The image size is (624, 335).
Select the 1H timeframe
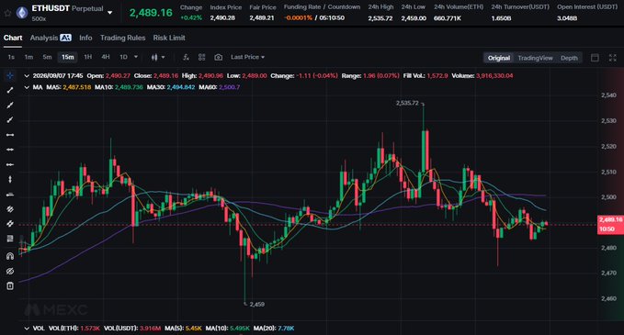88,57
